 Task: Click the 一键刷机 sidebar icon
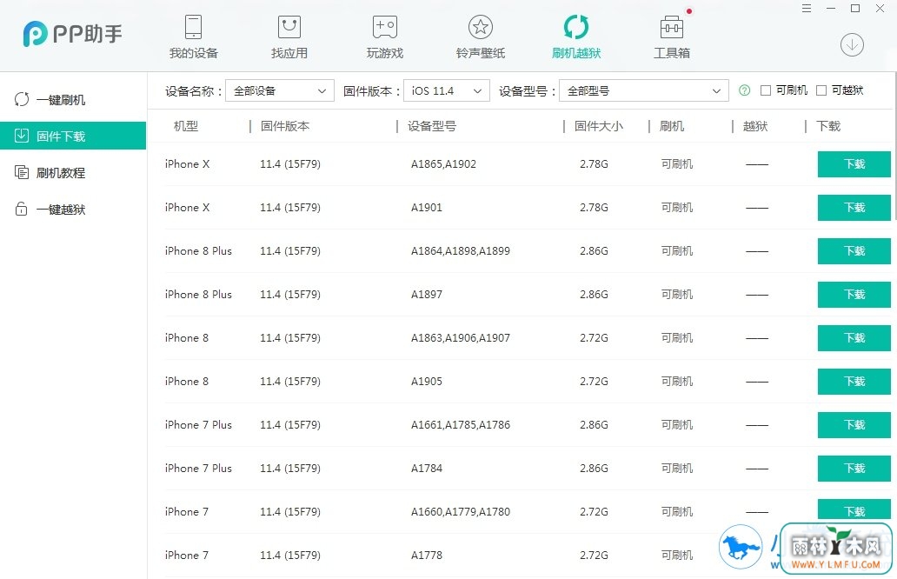[22, 100]
